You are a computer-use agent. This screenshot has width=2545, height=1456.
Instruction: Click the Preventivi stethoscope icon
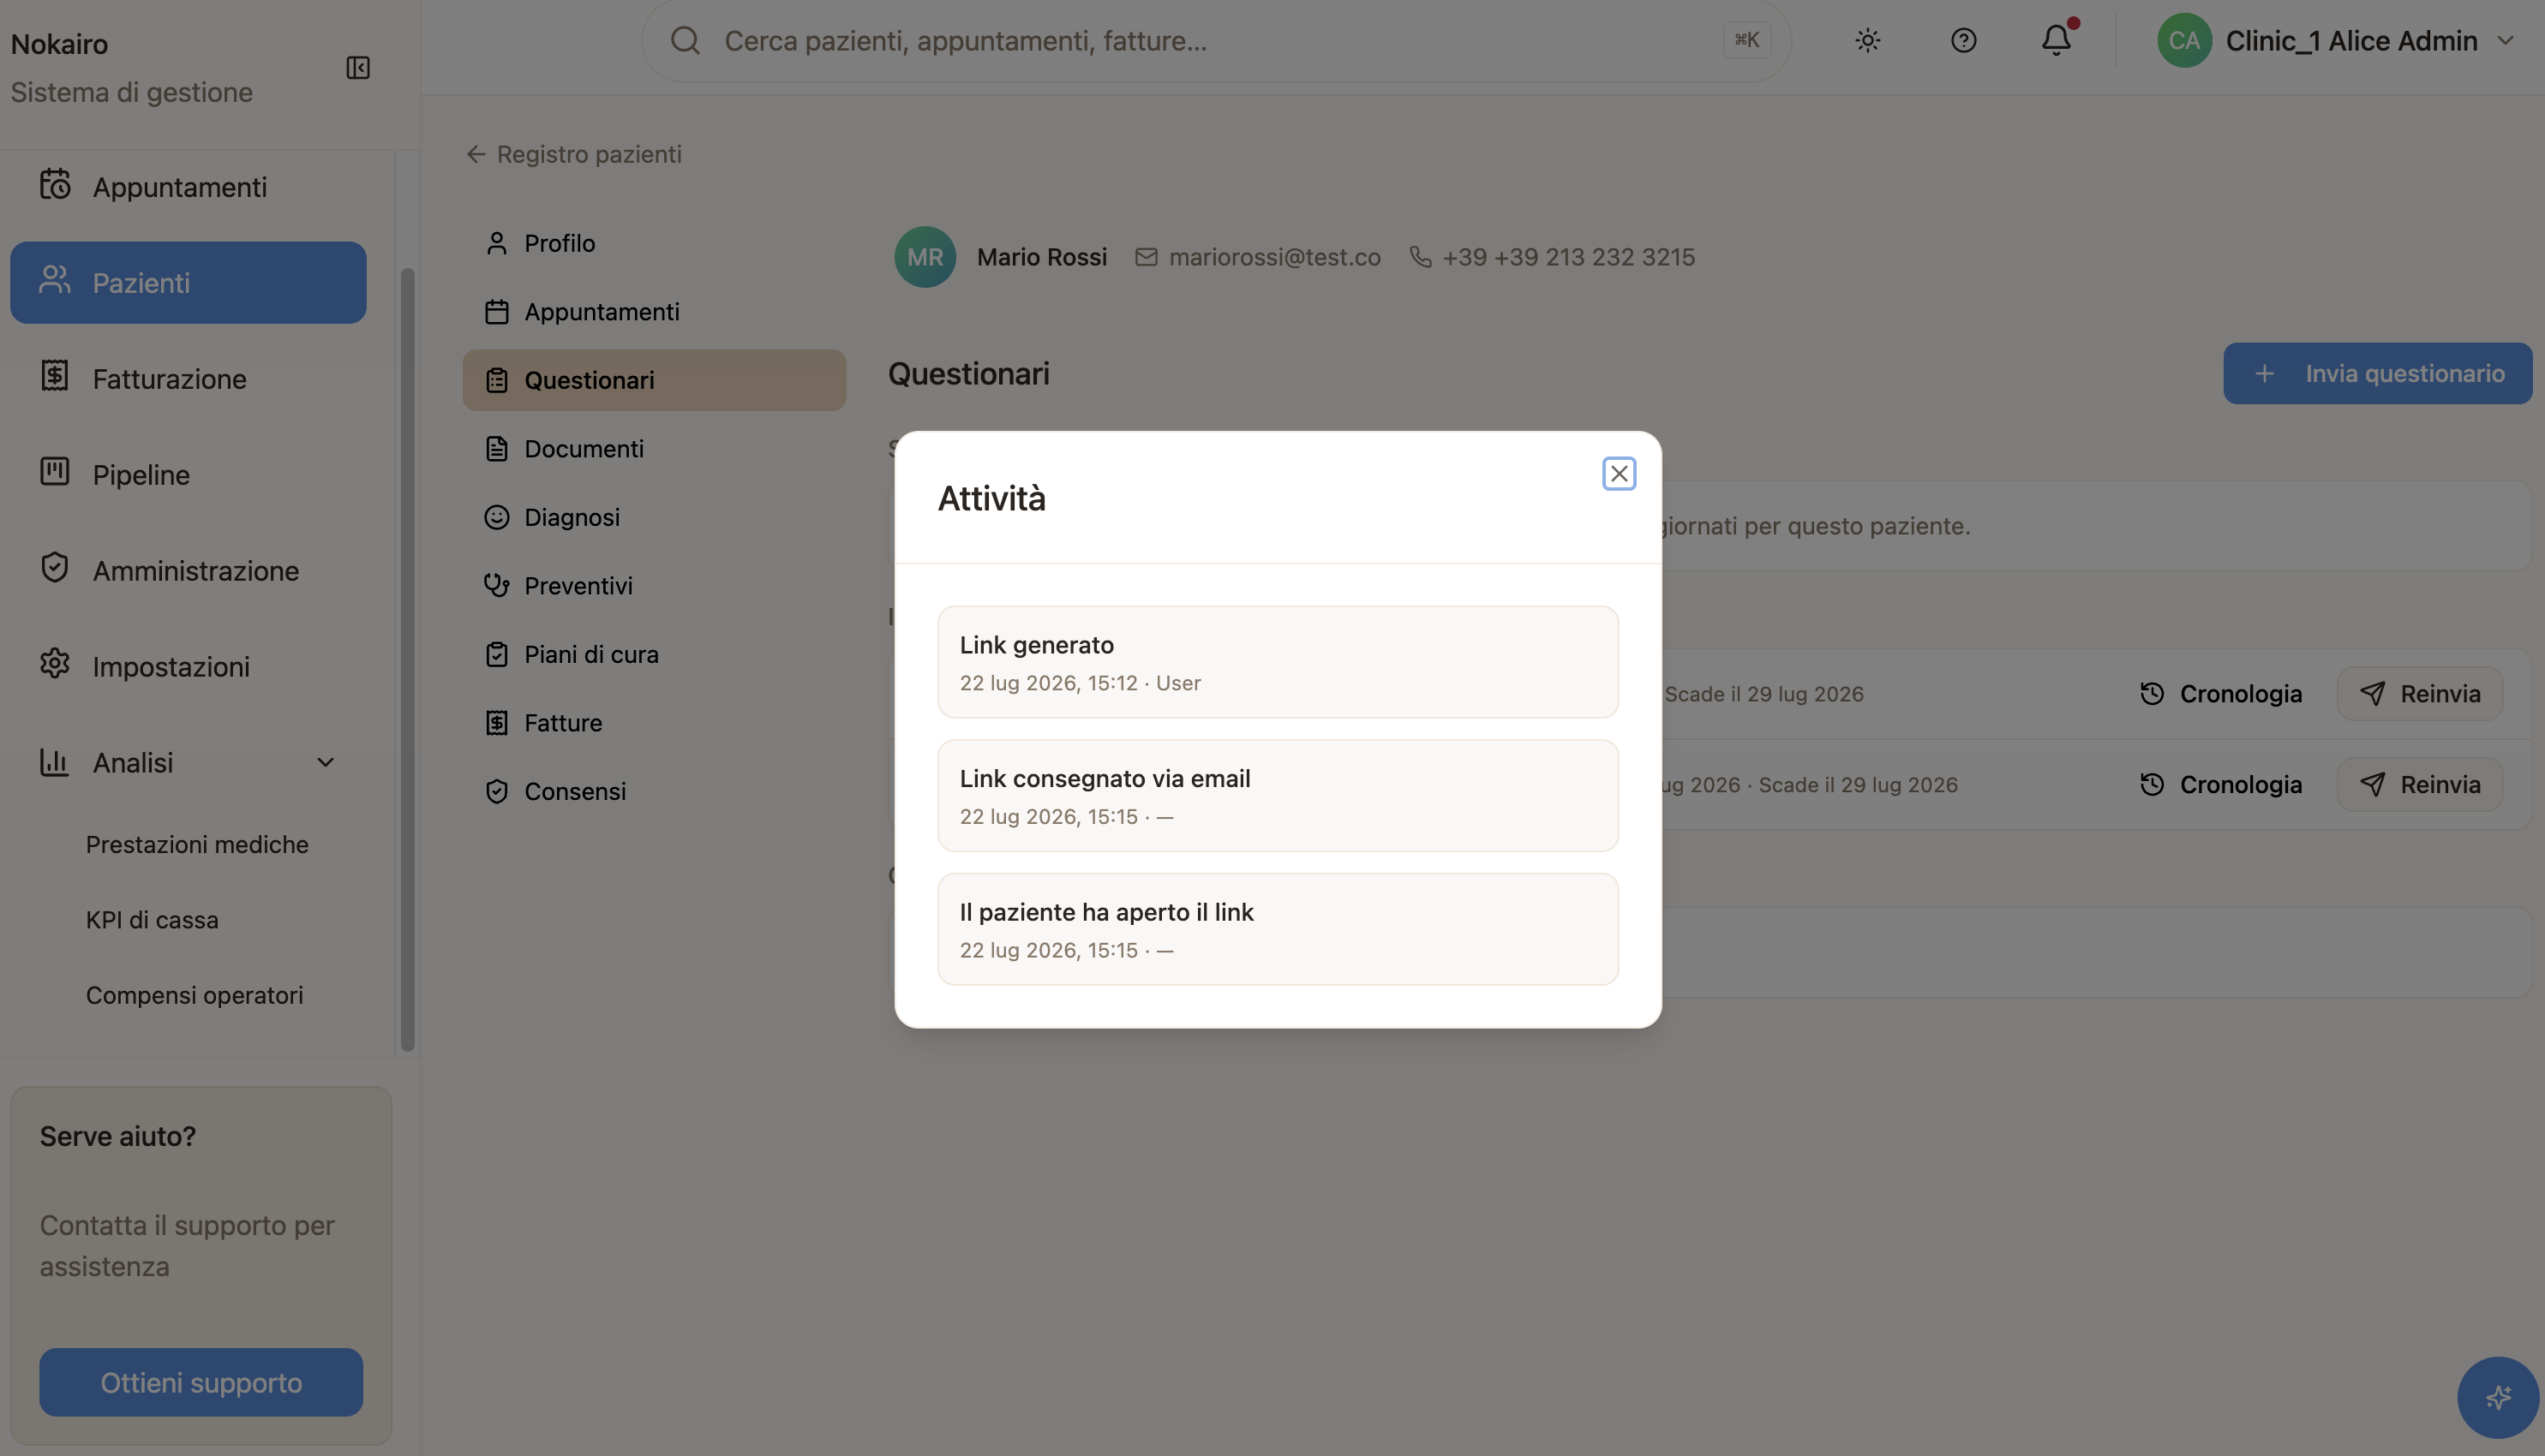coord(497,586)
